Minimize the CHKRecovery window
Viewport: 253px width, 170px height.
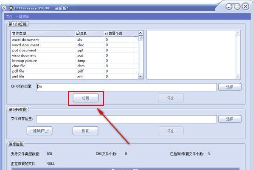229,7
